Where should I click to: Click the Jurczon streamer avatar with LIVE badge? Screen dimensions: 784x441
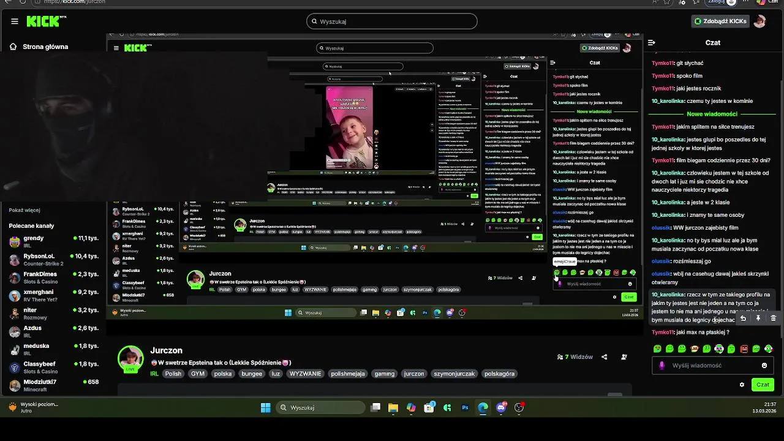coord(130,359)
